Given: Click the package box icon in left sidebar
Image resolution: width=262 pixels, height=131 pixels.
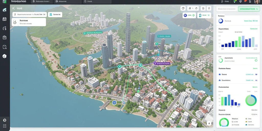Looking at the screenshot, I should (x=5, y=37).
